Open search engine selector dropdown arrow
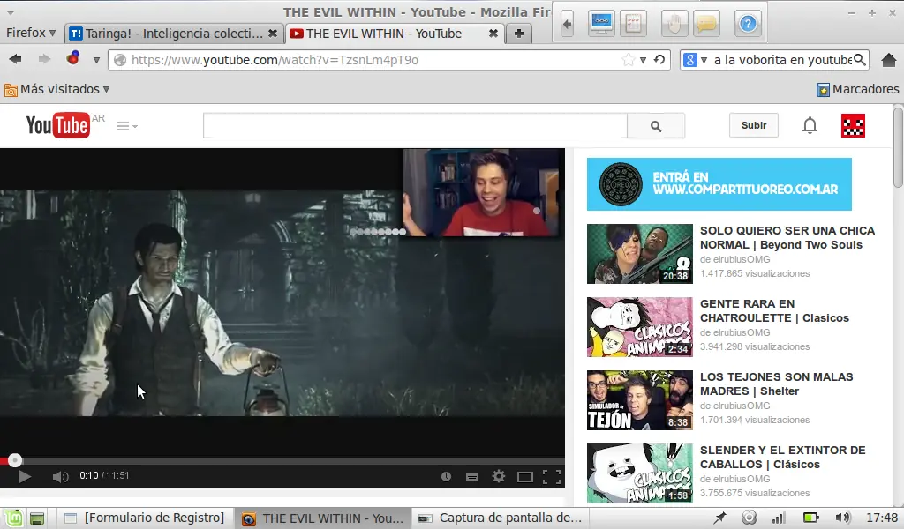The width and height of the screenshot is (904, 529). click(704, 60)
